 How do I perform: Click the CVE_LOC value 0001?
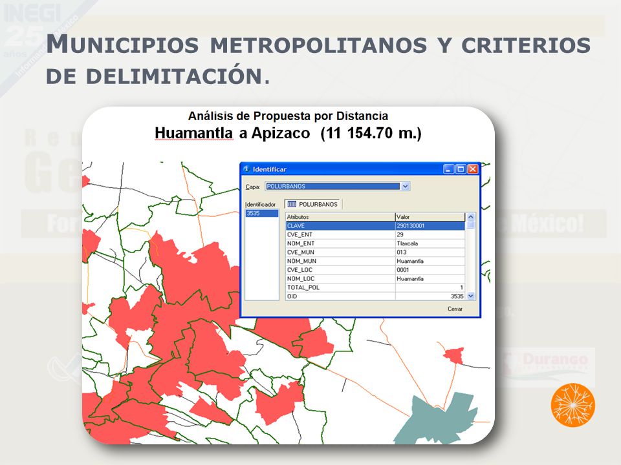(x=403, y=270)
